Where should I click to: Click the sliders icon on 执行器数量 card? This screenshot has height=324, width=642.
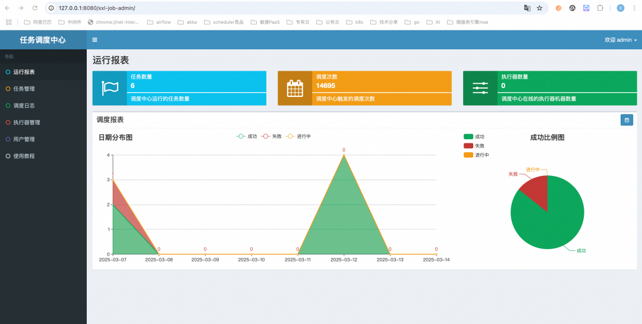480,88
